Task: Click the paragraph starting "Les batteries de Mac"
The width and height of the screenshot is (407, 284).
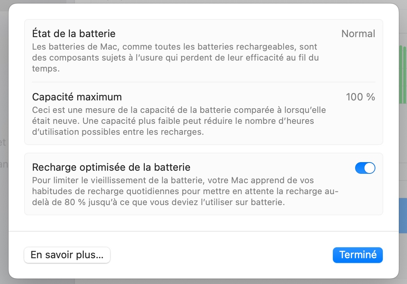Action: tap(176, 58)
